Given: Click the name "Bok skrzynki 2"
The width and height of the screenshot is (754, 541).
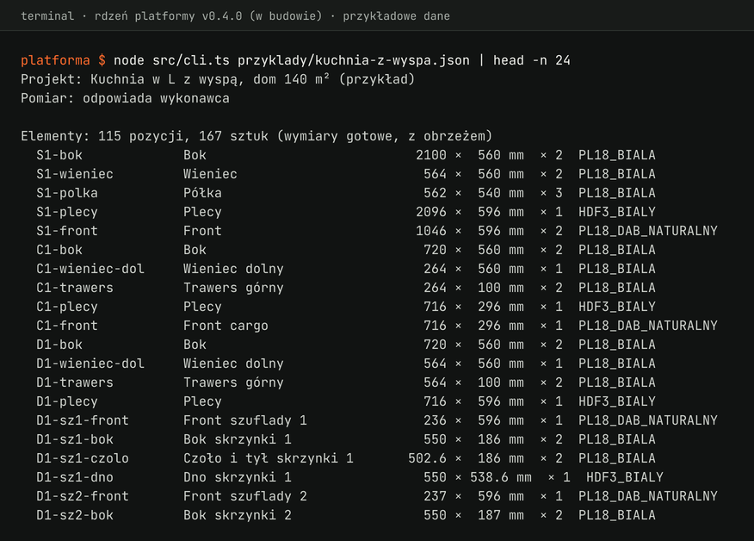Looking at the screenshot, I should [237, 515].
